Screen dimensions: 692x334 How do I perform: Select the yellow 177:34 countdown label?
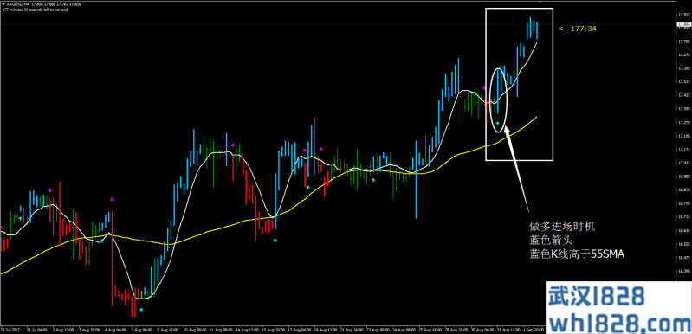click(x=578, y=29)
